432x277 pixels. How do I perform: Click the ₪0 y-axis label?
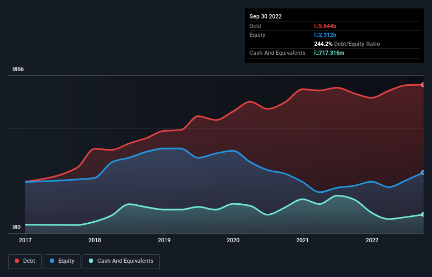click(x=16, y=227)
